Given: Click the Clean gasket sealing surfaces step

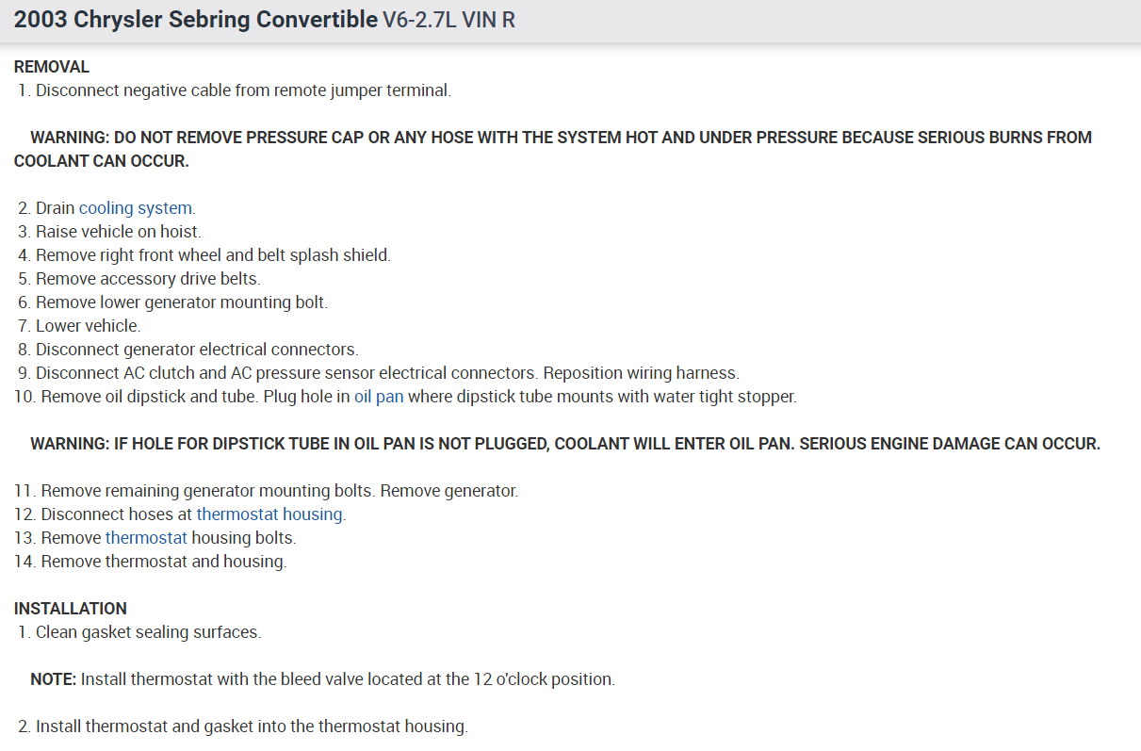Looking at the screenshot, I should pos(148,632).
